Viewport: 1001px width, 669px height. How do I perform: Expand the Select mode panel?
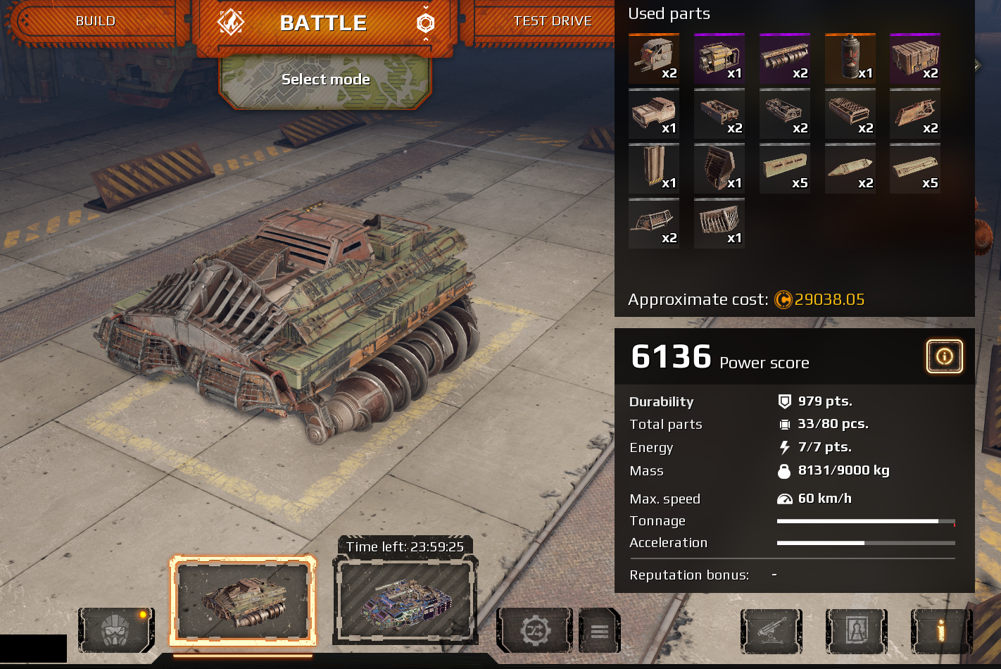(x=325, y=80)
